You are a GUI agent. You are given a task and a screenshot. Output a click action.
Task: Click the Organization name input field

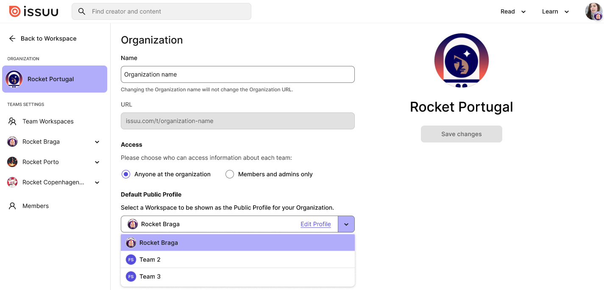(x=238, y=74)
